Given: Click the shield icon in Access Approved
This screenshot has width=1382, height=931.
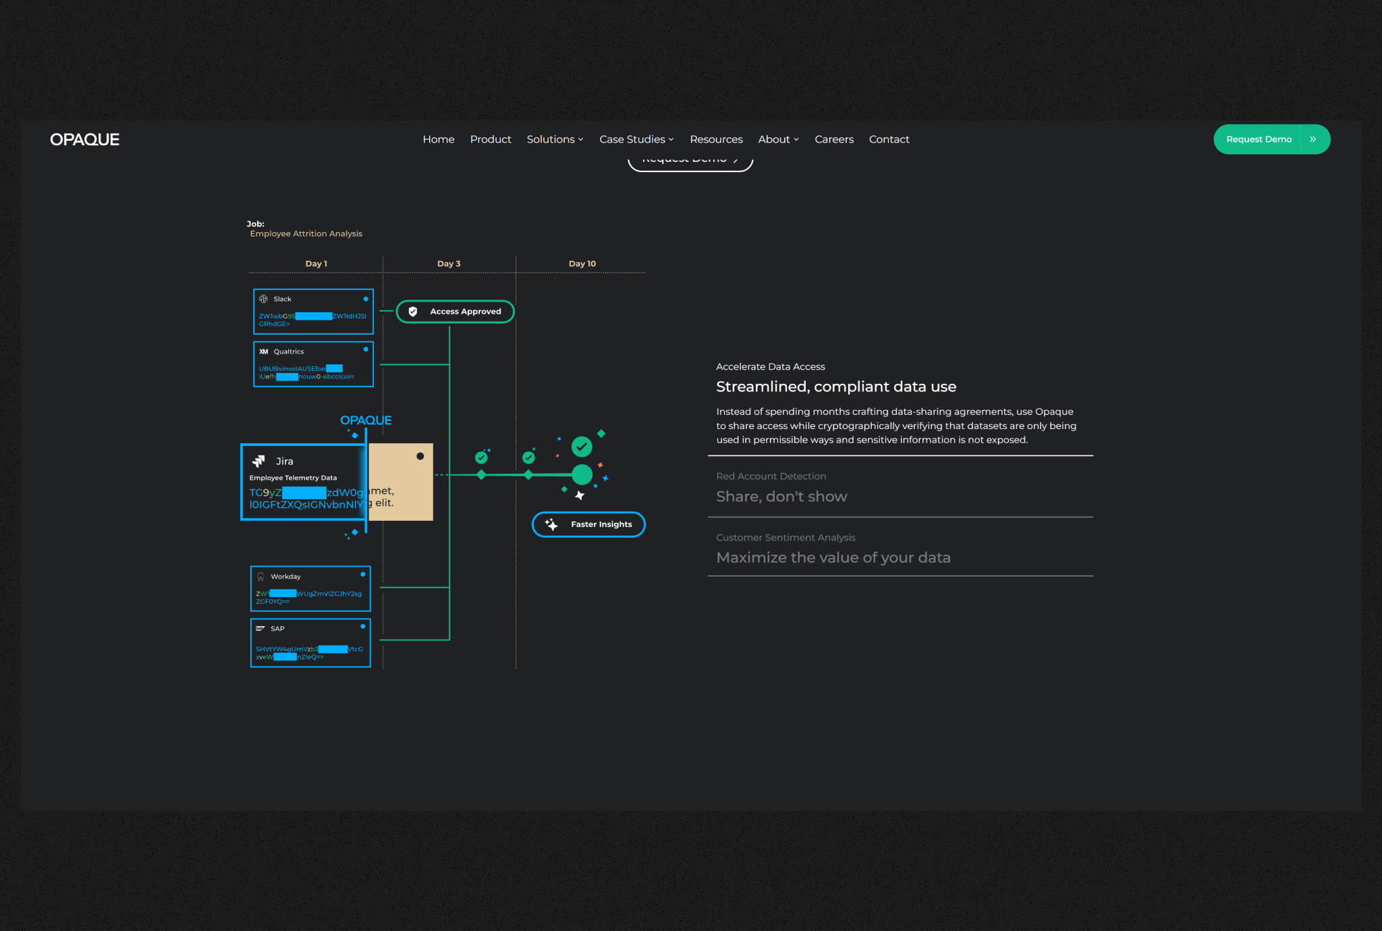Looking at the screenshot, I should [x=413, y=312].
